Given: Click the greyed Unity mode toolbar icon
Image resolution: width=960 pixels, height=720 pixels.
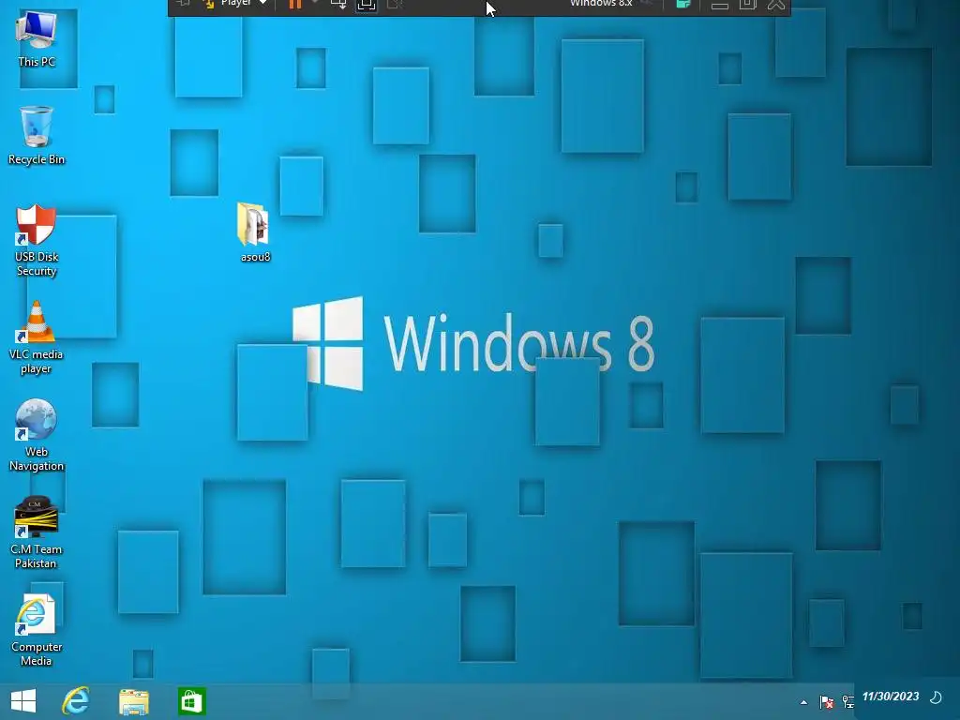Looking at the screenshot, I should 395,5.
